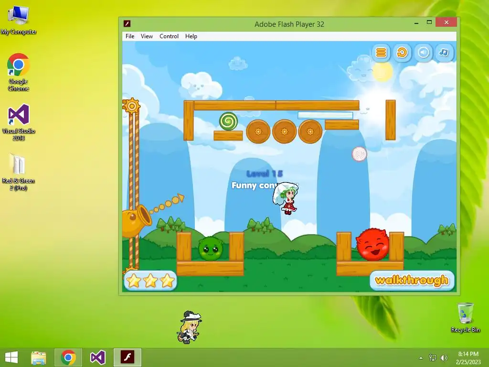Click the walkthrough button
Viewport: 489px width, 367px height.
[x=412, y=280]
